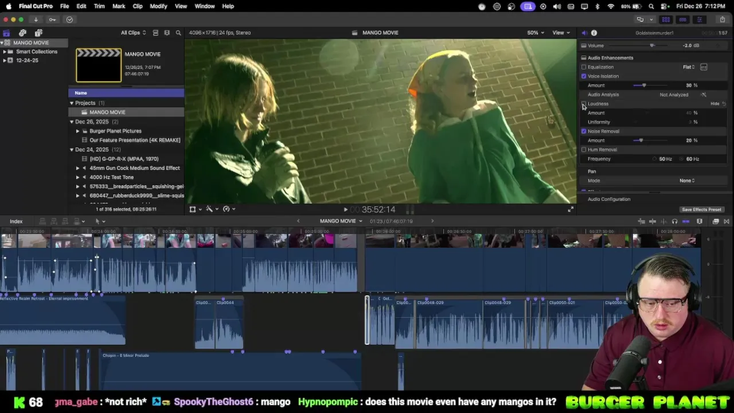Enable the Equalization checkbox
The image size is (734, 413).
pyautogui.click(x=584, y=67)
